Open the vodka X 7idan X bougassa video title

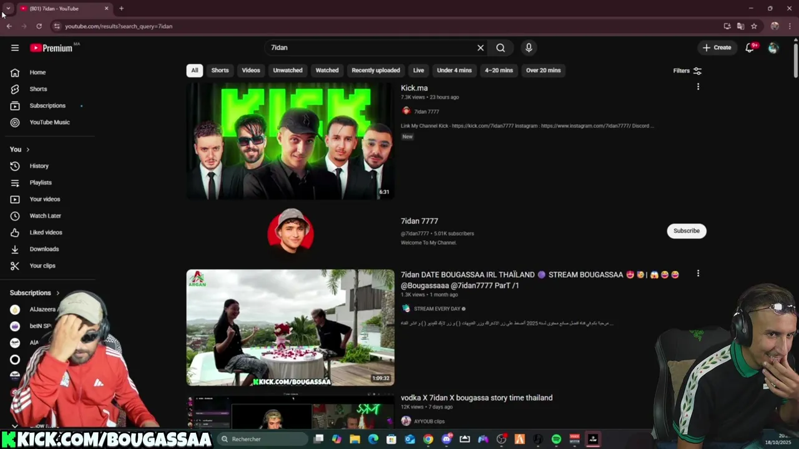[476, 398]
